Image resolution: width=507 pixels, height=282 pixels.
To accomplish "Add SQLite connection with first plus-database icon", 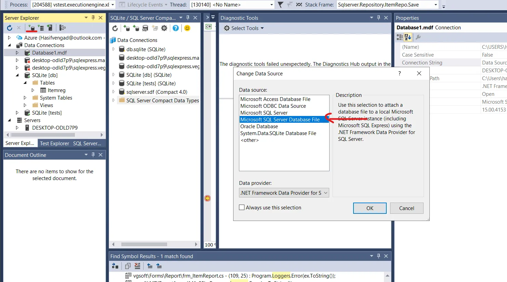I will 126,28.
